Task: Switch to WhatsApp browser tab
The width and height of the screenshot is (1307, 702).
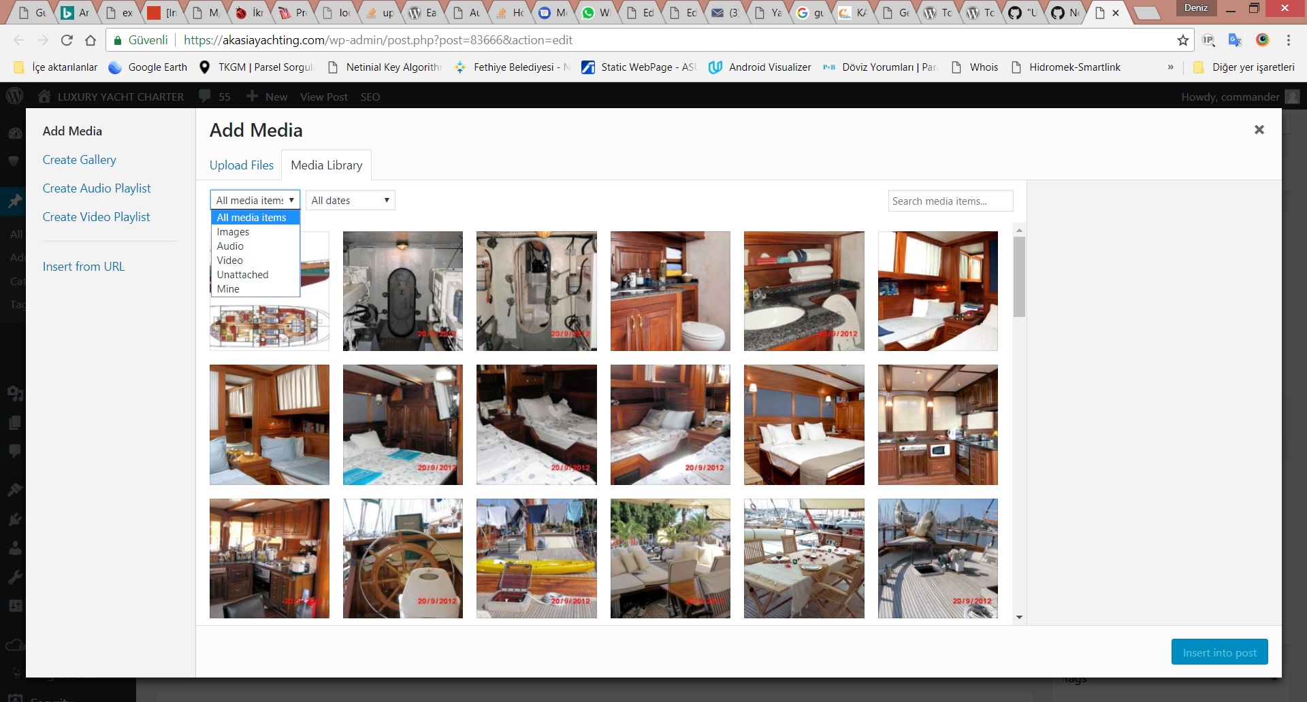Action: (596, 13)
